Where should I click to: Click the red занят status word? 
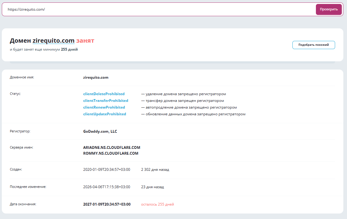pos(85,41)
